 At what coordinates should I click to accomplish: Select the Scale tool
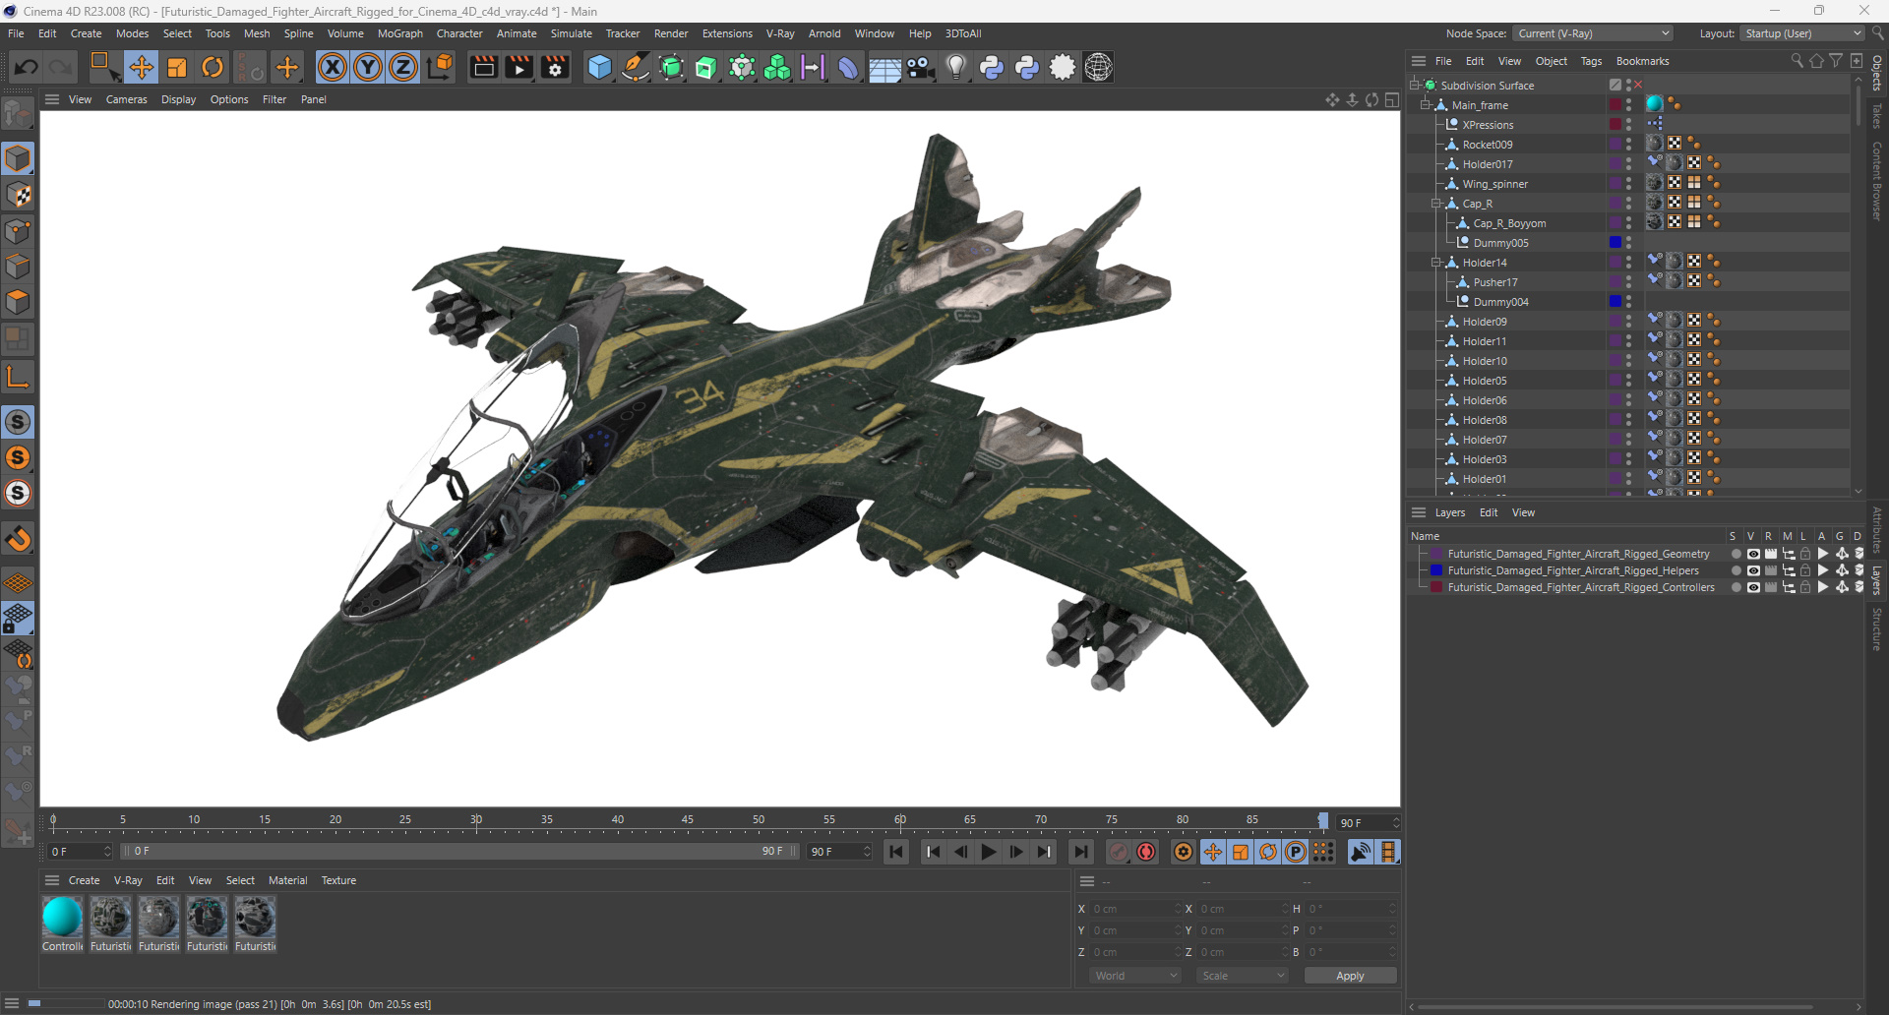click(x=177, y=67)
